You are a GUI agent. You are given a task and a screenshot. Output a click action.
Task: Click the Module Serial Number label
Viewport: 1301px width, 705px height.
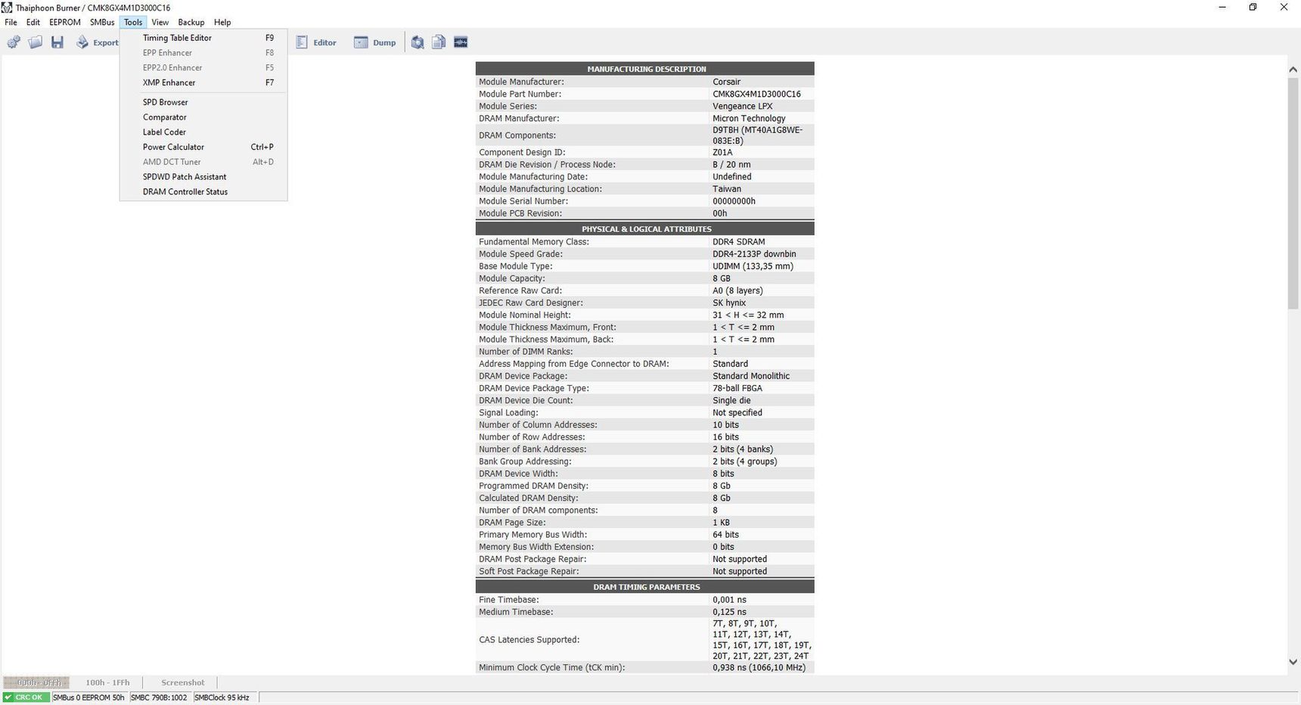point(523,201)
